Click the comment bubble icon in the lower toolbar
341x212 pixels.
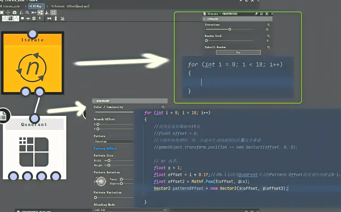[x=22, y=18]
